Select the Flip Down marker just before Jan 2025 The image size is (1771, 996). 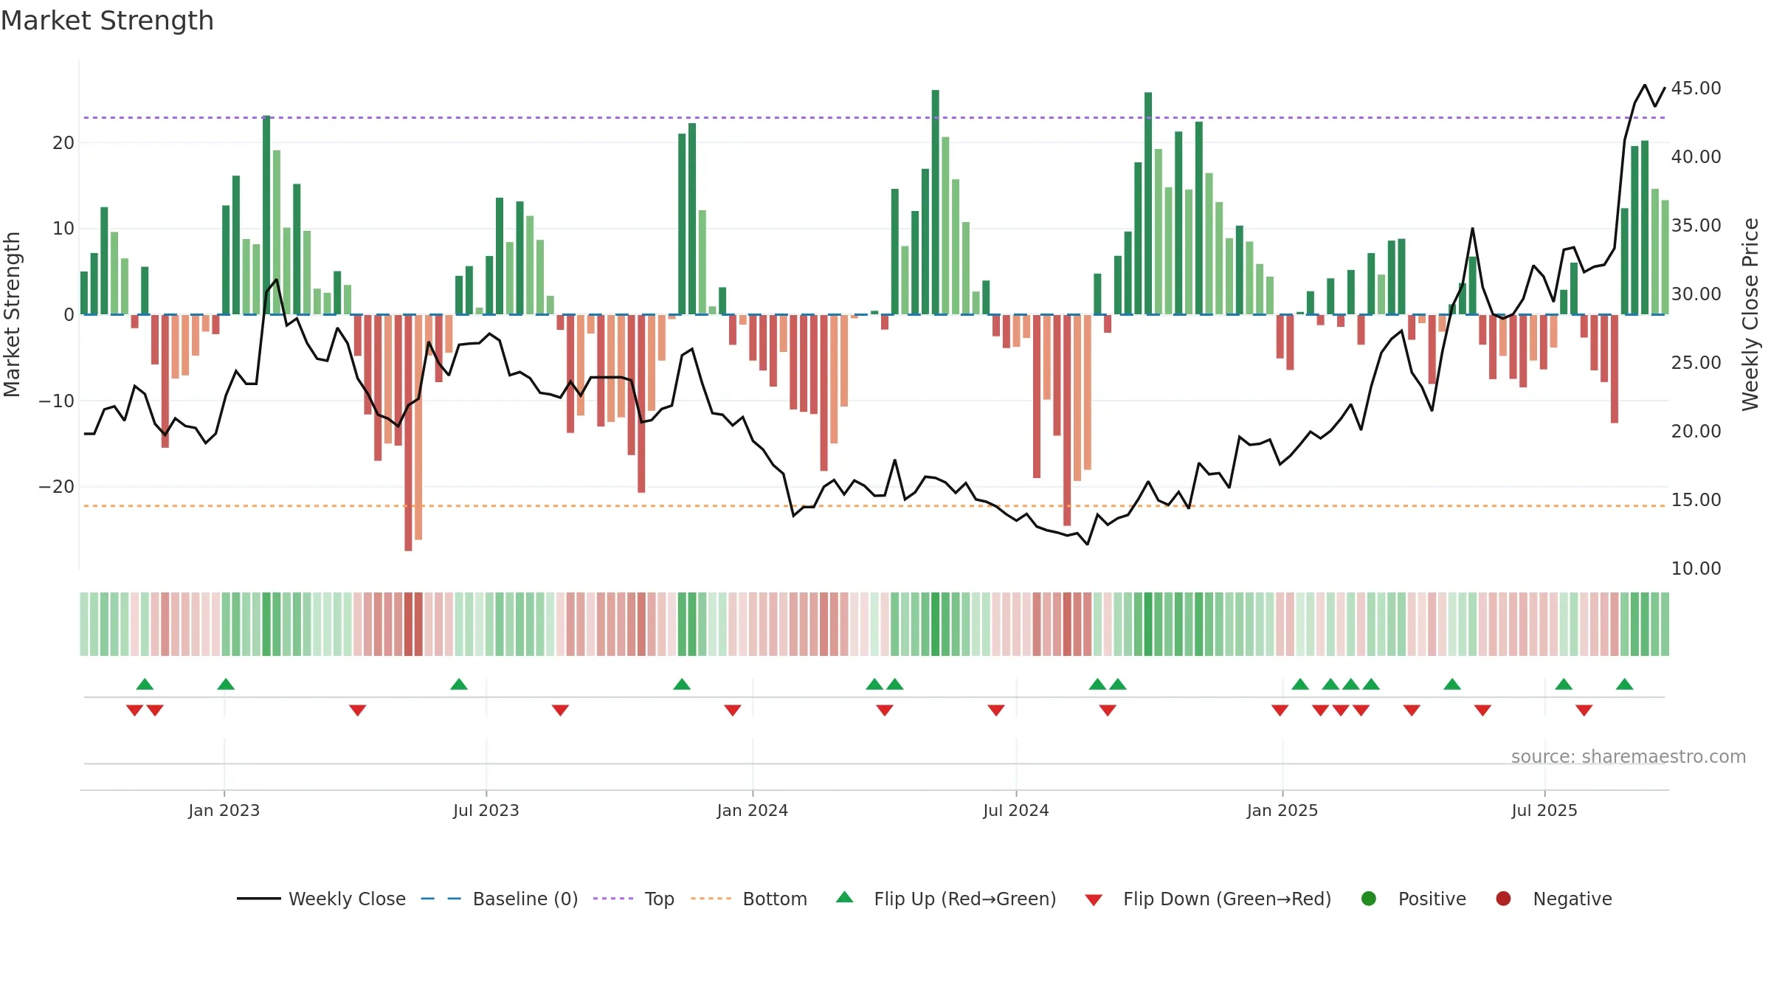click(1280, 710)
